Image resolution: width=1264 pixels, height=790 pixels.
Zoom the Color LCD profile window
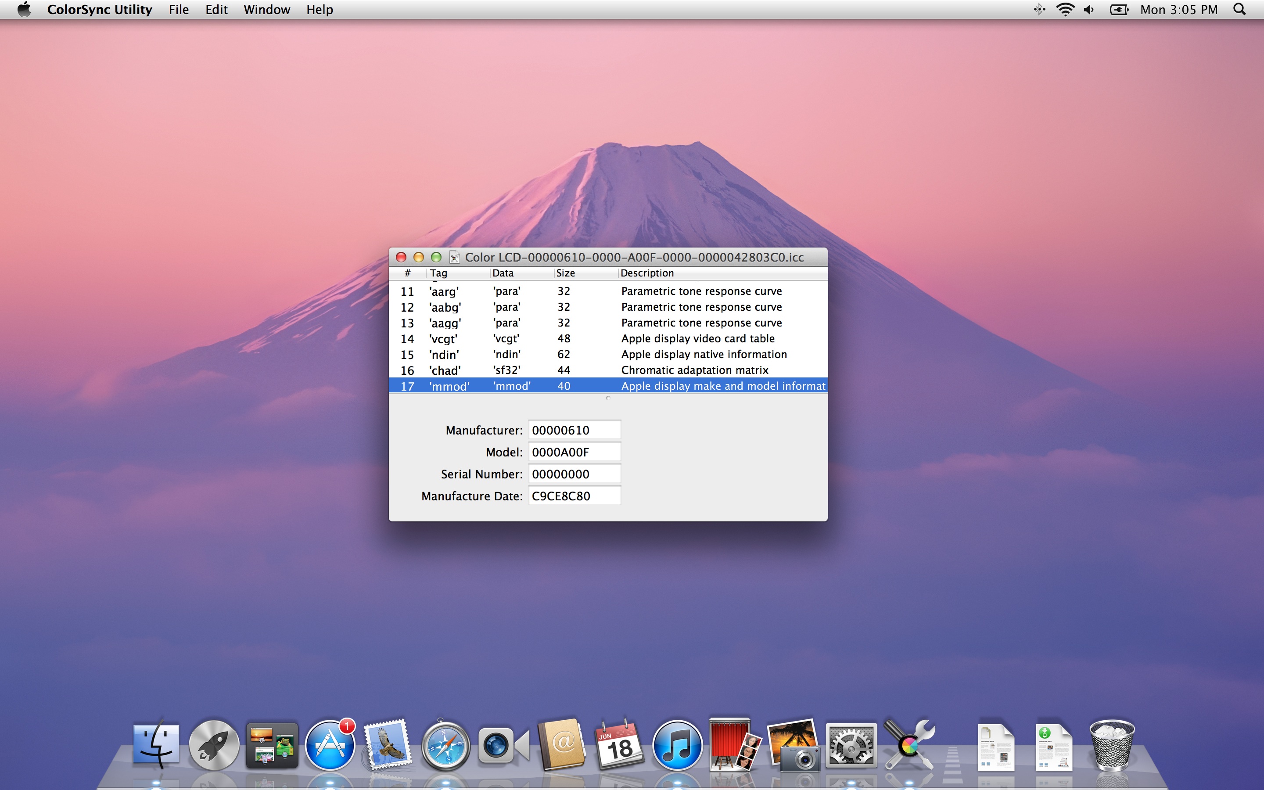436,257
